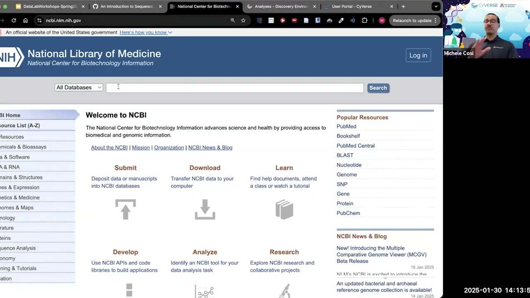Image resolution: width=530 pixels, height=298 pixels.
Task: Click the Download heading link
Action: coord(205,168)
